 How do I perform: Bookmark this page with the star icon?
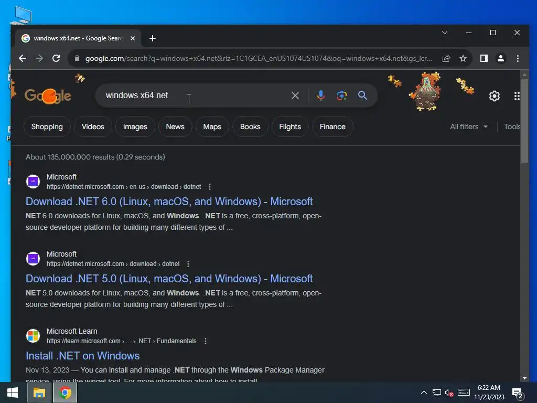pyautogui.click(x=463, y=59)
